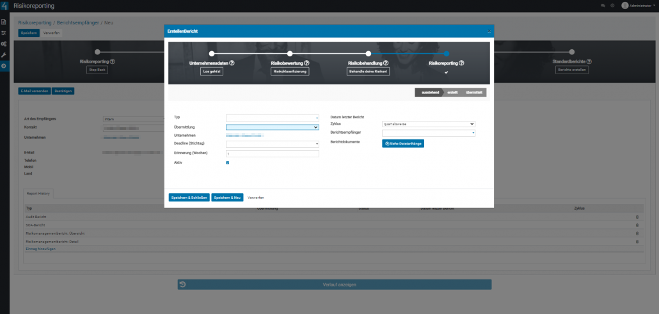This screenshot has width=659, height=314.
Task: Click the Siehe Dateianhänge button
Action: [x=402, y=143]
